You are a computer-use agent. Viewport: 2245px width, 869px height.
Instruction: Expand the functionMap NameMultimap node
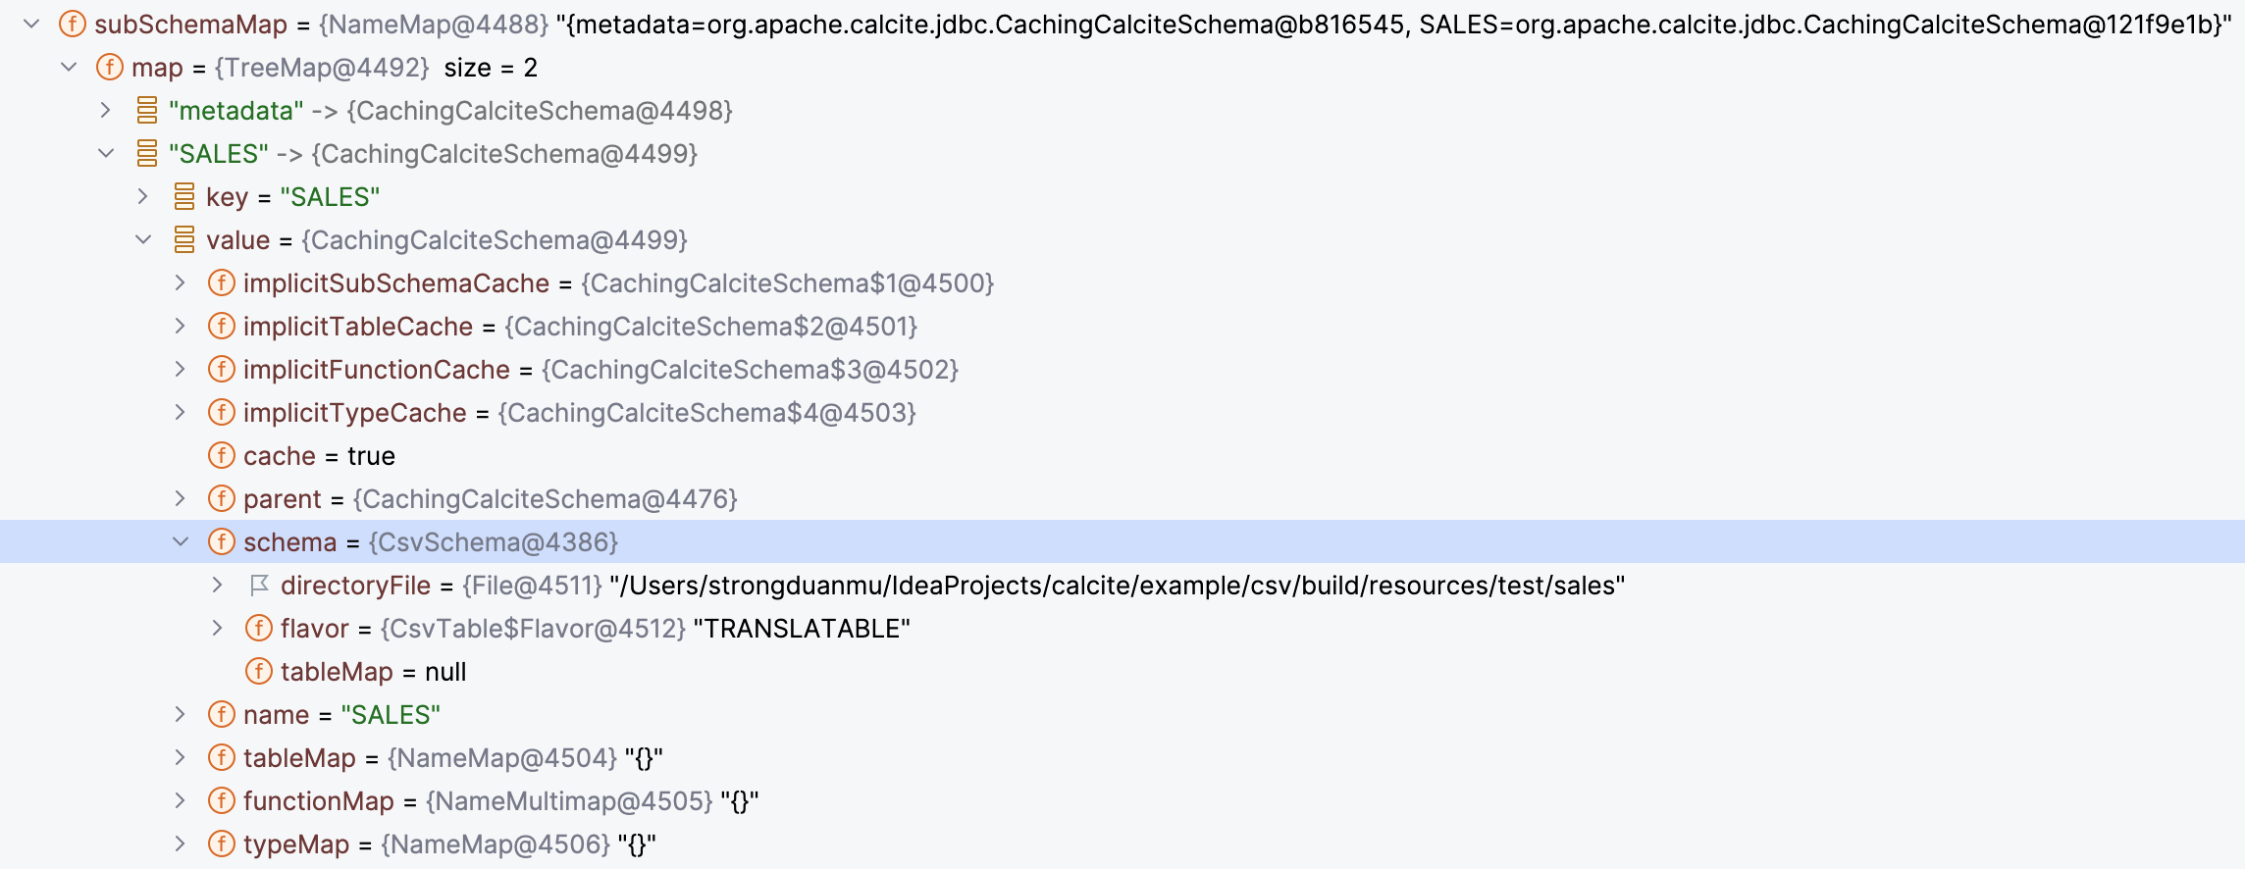181,801
